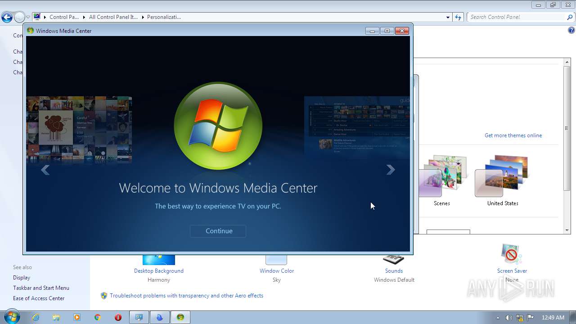Screen dimensions: 576x324
Task: Open Sounds settings
Action: [x=394, y=271]
